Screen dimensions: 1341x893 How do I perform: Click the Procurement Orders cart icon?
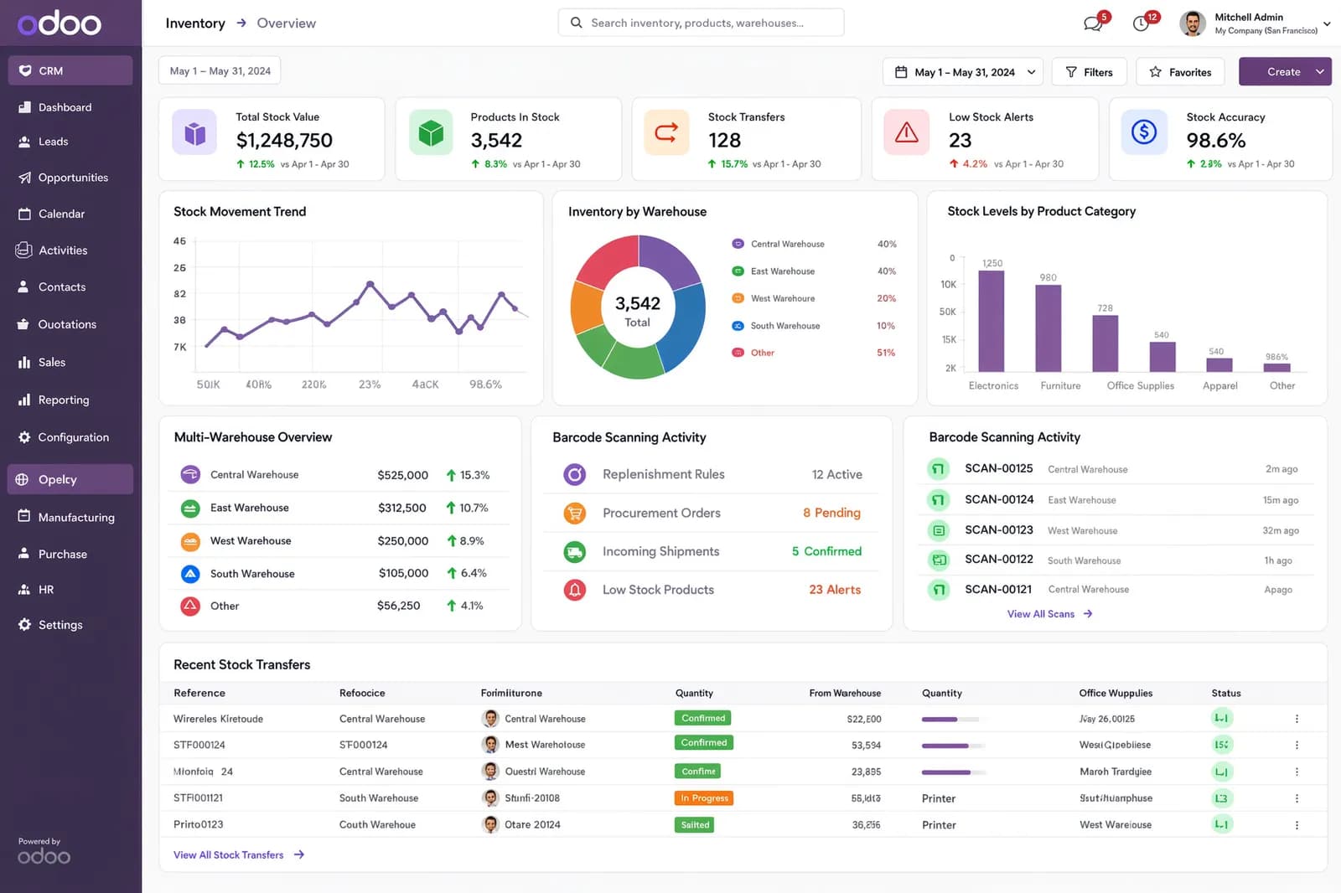click(575, 513)
